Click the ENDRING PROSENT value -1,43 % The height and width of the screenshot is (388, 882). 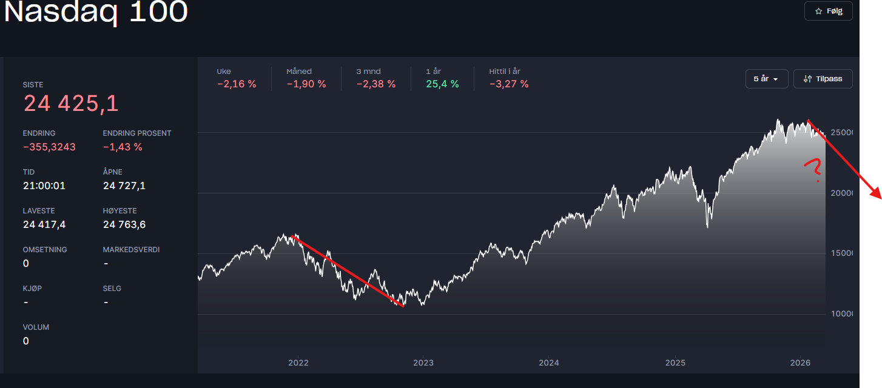click(123, 147)
